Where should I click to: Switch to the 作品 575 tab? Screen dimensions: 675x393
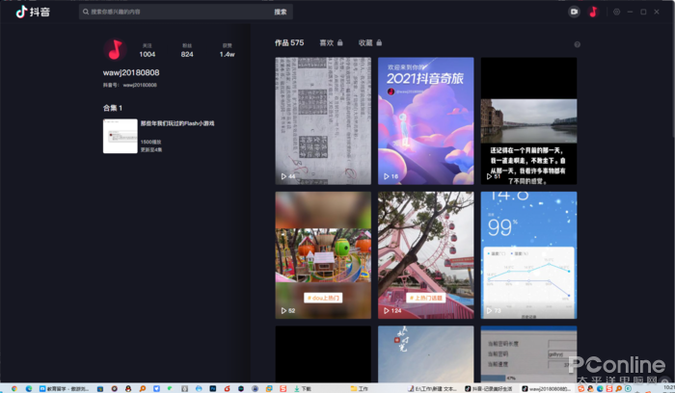[x=289, y=42]
